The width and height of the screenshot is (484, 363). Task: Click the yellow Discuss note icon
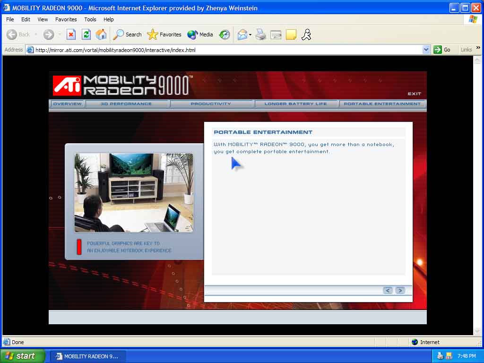291,35
